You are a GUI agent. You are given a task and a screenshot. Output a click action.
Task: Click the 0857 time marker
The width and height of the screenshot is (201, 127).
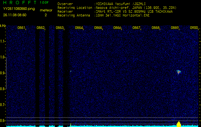click(x=136, y=28)
